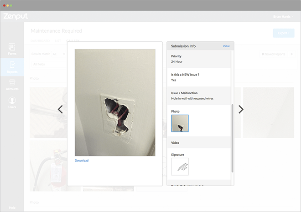Screen dimensions: 301x212
Task: Go to previous photo with left chevron
Action: (60, 109)
